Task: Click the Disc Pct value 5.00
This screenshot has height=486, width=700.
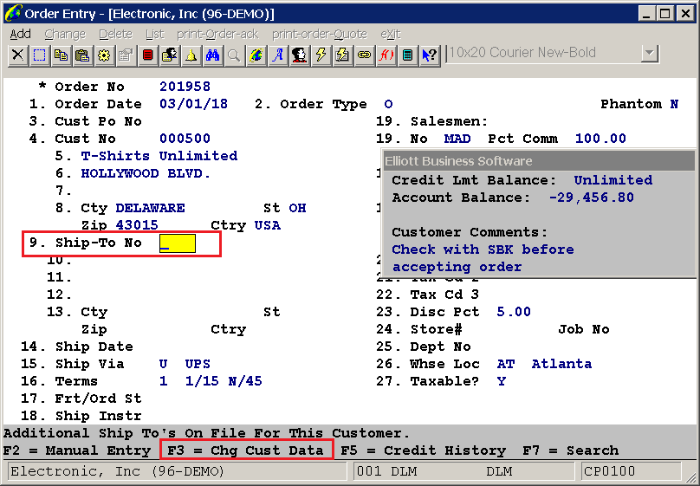Action: point(514,312)
